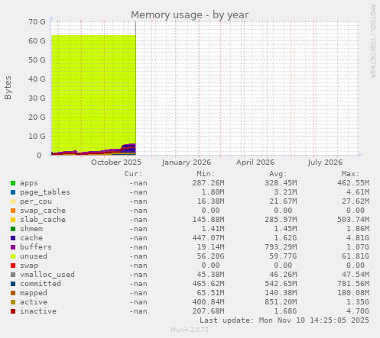Click the unused yellow-green legend swatch
380x338 pixels.
[13, 256]
